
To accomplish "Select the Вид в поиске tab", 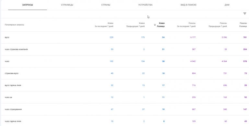I will tap(188, 5).
